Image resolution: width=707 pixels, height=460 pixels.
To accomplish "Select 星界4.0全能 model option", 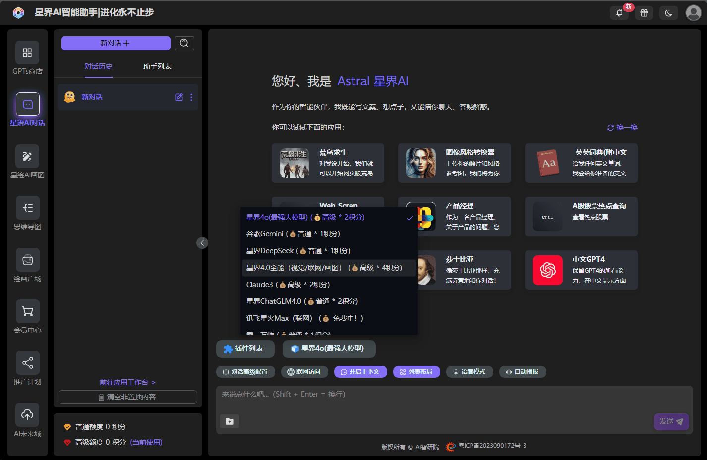I will click(x=329, y=268).
